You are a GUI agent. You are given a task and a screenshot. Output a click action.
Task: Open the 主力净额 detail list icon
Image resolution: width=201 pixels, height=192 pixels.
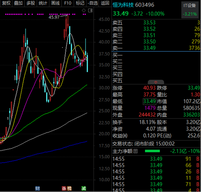(136, 151)
